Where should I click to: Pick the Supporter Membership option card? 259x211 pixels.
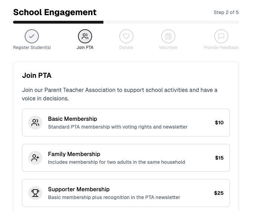(126, 193)
